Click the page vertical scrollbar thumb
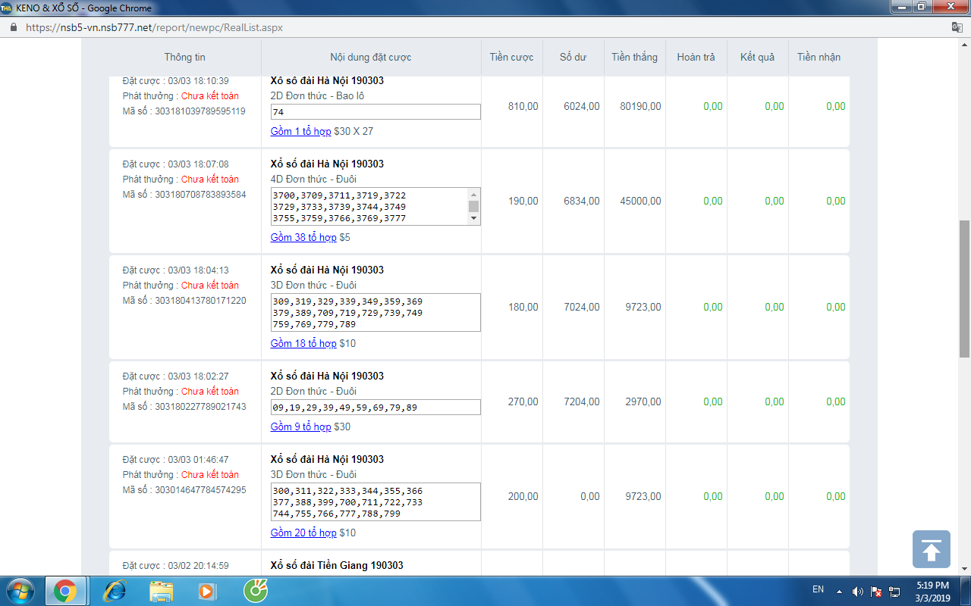This screenshot has height=606, width=971. [964, 288]
